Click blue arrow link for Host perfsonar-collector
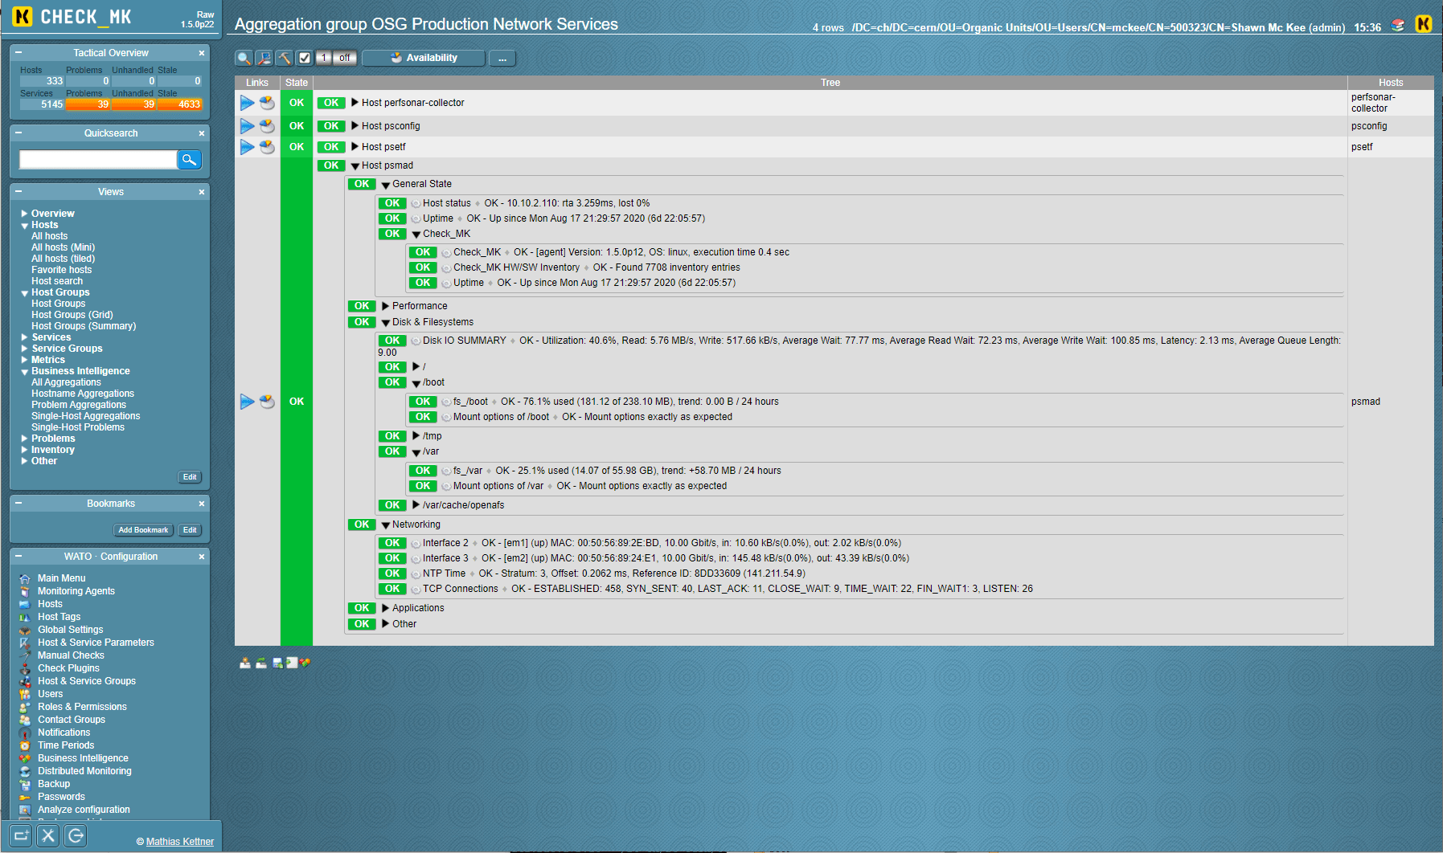This screenshot has width=1443, height=853. (247, 103)
